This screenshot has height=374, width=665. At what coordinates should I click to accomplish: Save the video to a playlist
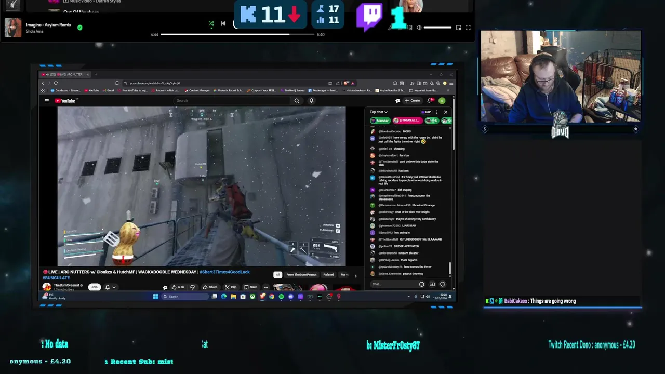click(250, 287)
